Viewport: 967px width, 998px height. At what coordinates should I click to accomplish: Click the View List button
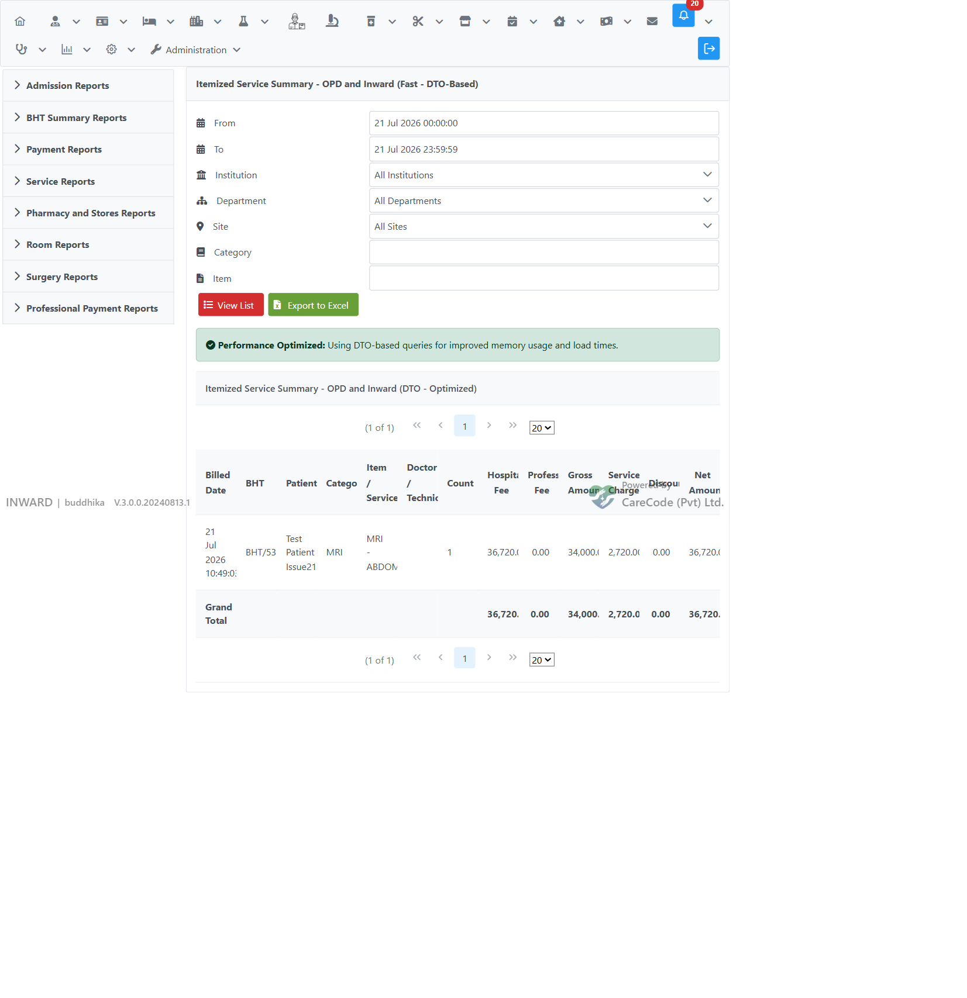[x=230, y=305]
